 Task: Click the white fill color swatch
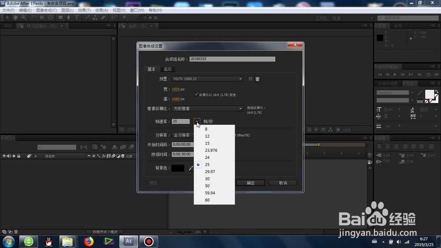429,94
